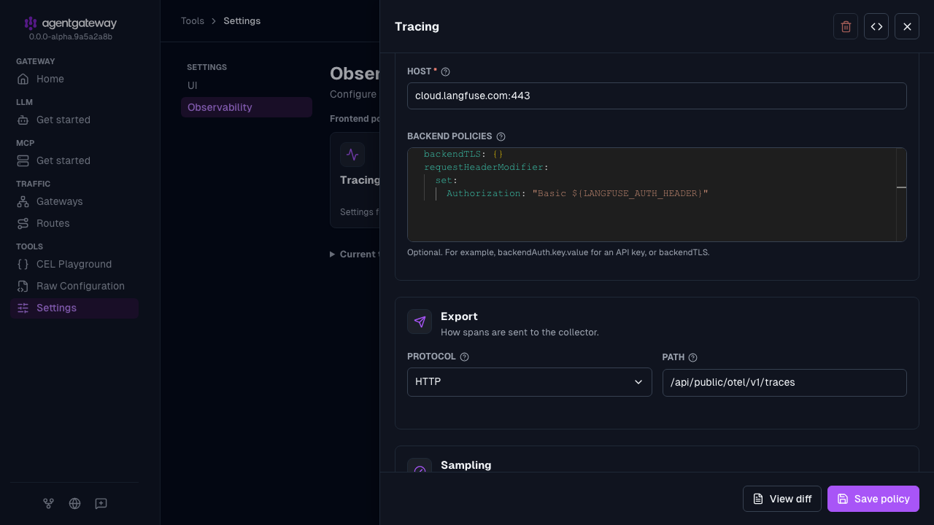Expand the Current disclosure triangle
The height and width of the screenshot is (525, 934).
tap(333, 254)
